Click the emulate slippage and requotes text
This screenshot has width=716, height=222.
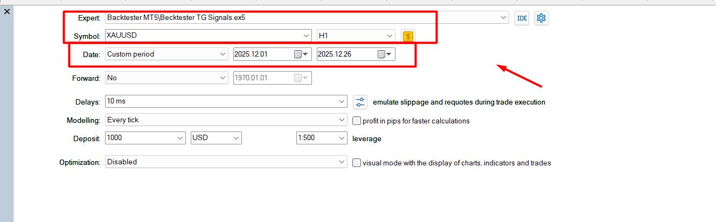[x=459, y=102]
